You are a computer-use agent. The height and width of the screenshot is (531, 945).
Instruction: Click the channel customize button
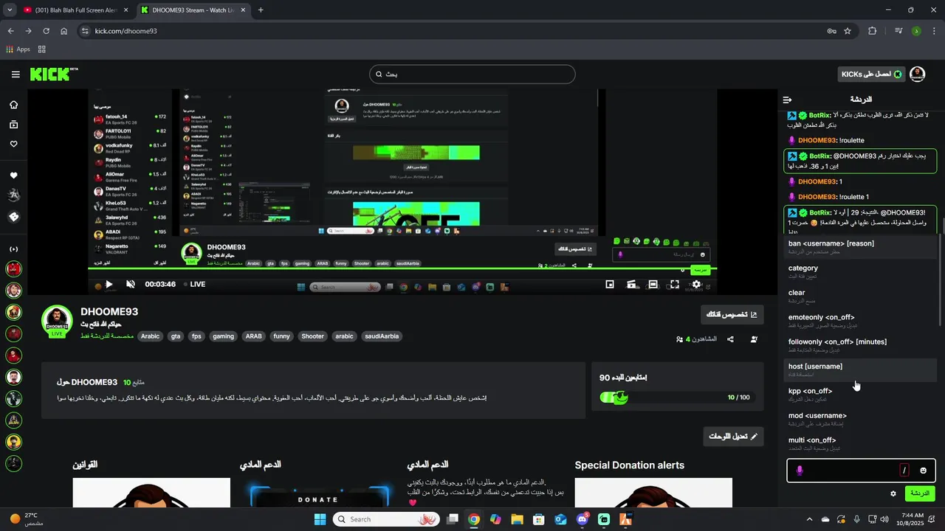[732, 315]
